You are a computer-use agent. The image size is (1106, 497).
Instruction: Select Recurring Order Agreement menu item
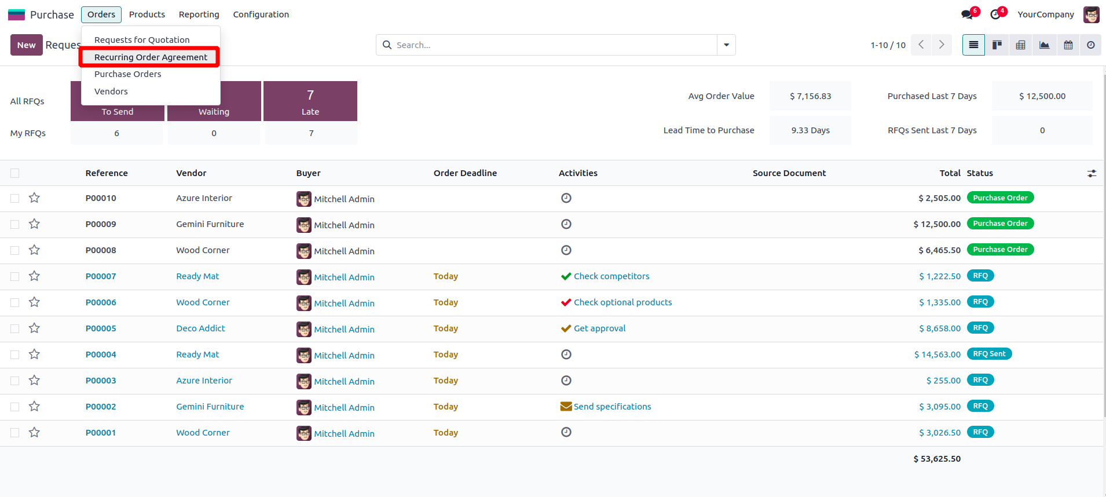click(x=151, y=57)
